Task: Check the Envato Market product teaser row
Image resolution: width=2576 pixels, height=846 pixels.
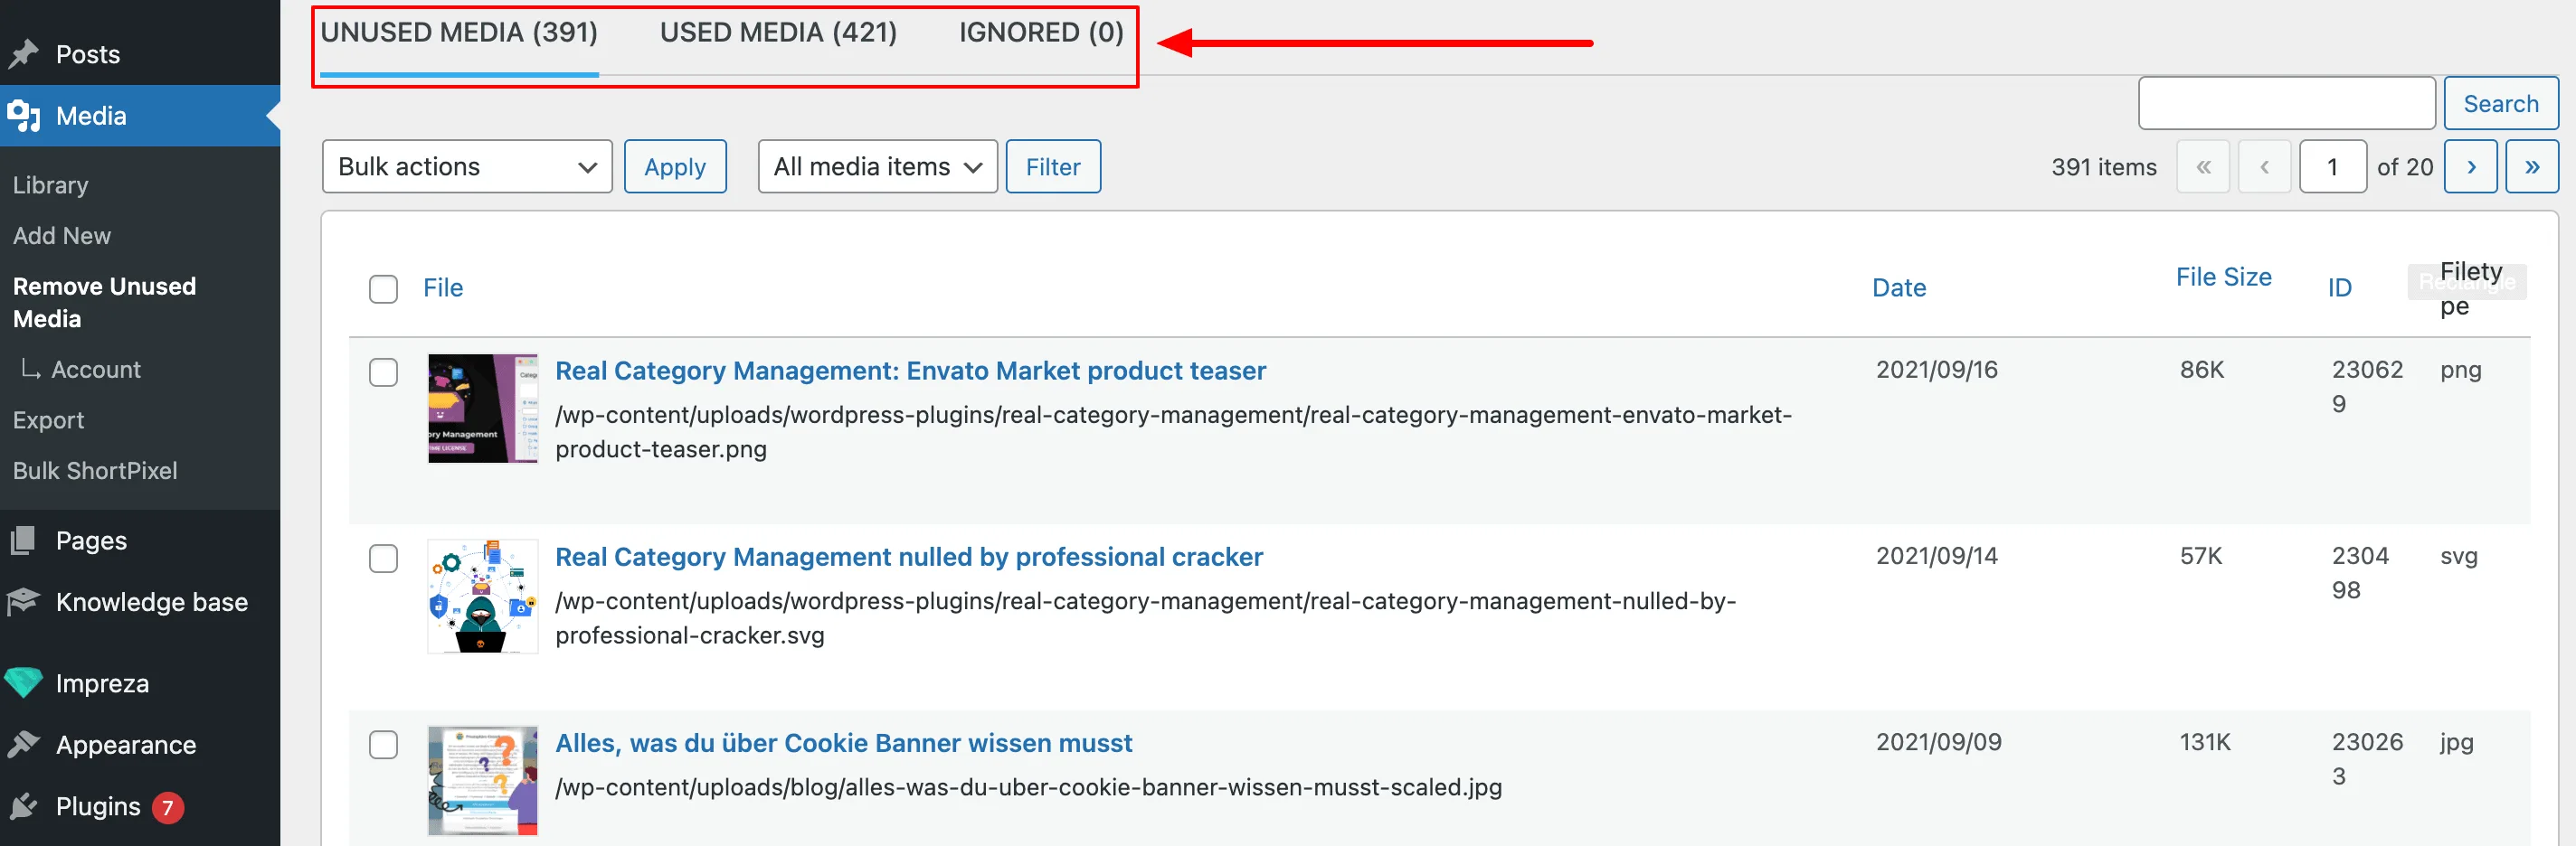Action: [383, 371]
